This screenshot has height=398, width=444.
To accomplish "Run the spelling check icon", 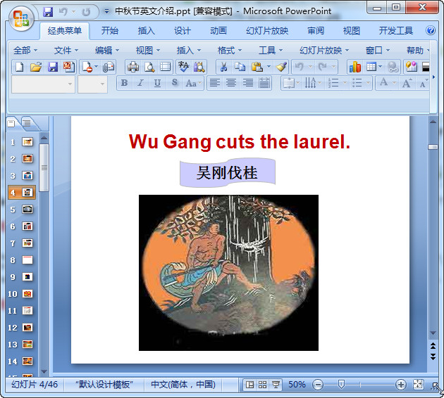I will tap(183, 67).
